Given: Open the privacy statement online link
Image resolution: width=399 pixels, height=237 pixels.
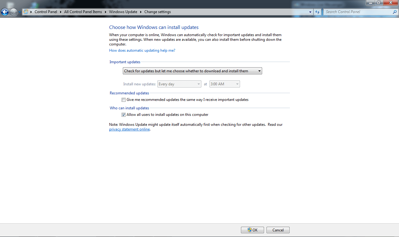Looking at the screenshot, I should click(x=129, y=129).
